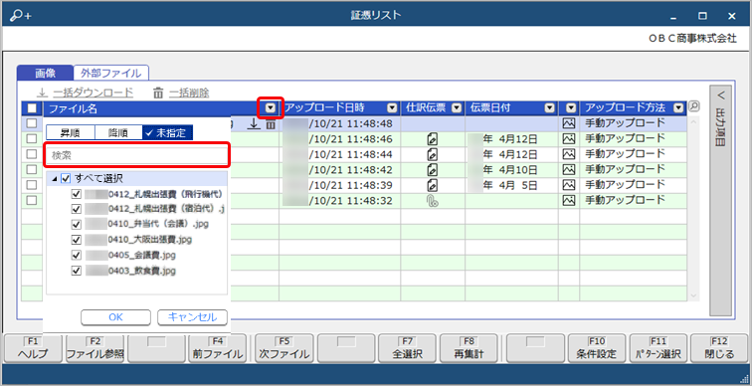Click image icon in the 11:48:48 row
The width and height of the screenshot is (752, 386).
click(x=568, y=123)
